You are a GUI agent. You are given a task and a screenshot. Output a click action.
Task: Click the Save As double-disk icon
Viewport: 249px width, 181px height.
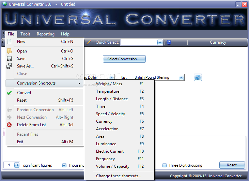pos(9,66)
